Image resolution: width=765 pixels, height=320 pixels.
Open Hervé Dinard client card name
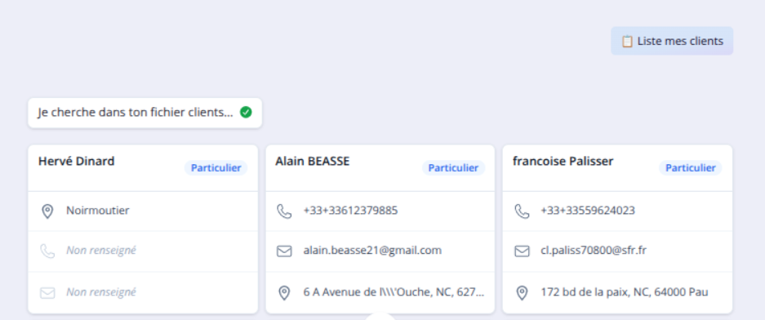[77, 161]
